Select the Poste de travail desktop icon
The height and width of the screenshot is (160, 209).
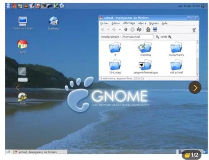[22, 23]
